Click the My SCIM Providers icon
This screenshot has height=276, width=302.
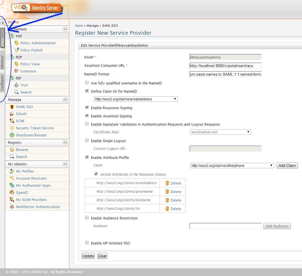point(12,200)
